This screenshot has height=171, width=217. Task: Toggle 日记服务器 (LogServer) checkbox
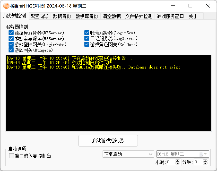pyautogui.click(x=87, y=38)
